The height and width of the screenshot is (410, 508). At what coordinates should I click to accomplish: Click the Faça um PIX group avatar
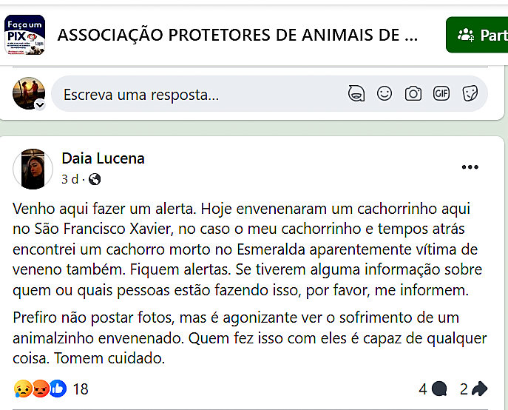pyautogui.click(x=24, y=35)
